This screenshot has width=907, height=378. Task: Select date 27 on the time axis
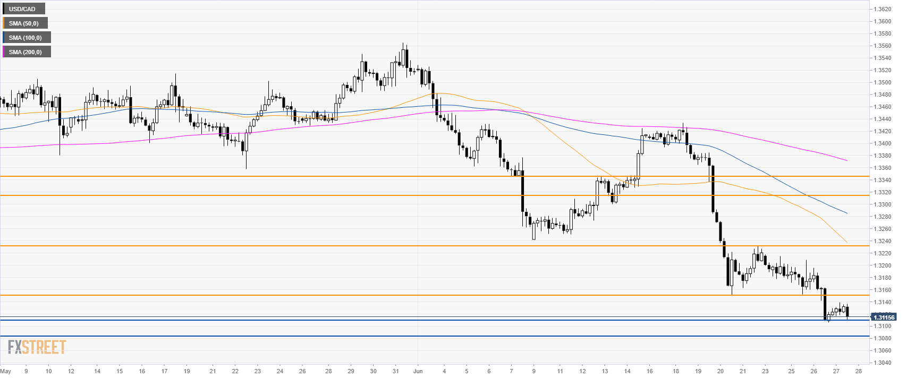click(x=836, y=371)
